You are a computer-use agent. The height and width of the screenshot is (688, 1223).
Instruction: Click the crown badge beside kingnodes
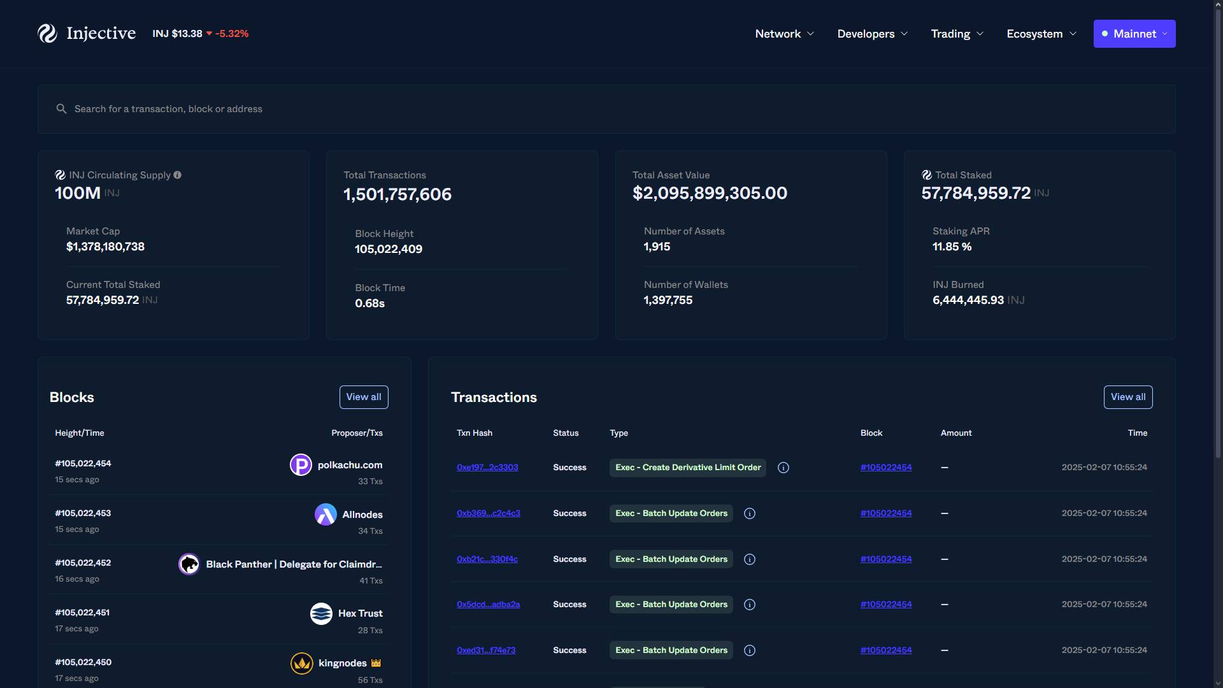(x=376, y=663)
